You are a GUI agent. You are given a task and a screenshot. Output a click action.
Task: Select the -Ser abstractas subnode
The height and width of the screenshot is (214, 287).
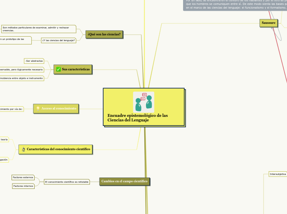(x=34, y=61)
